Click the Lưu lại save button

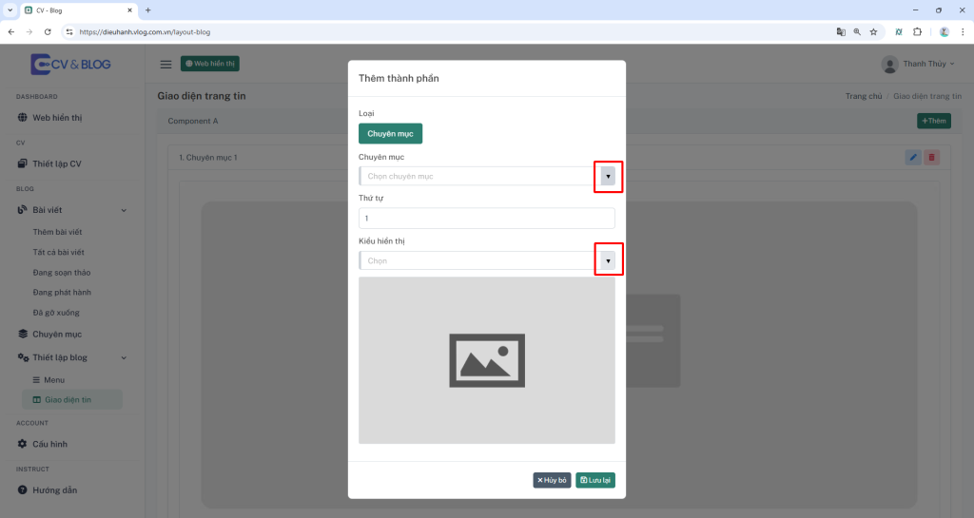[595, 480]
